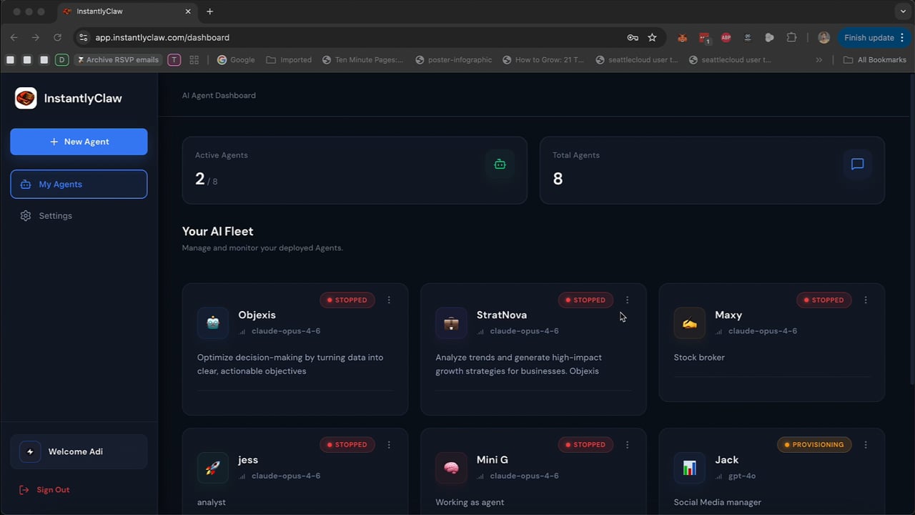View site information icon in address bar
This screenshot has width=915, height=515.
(83, 37)
